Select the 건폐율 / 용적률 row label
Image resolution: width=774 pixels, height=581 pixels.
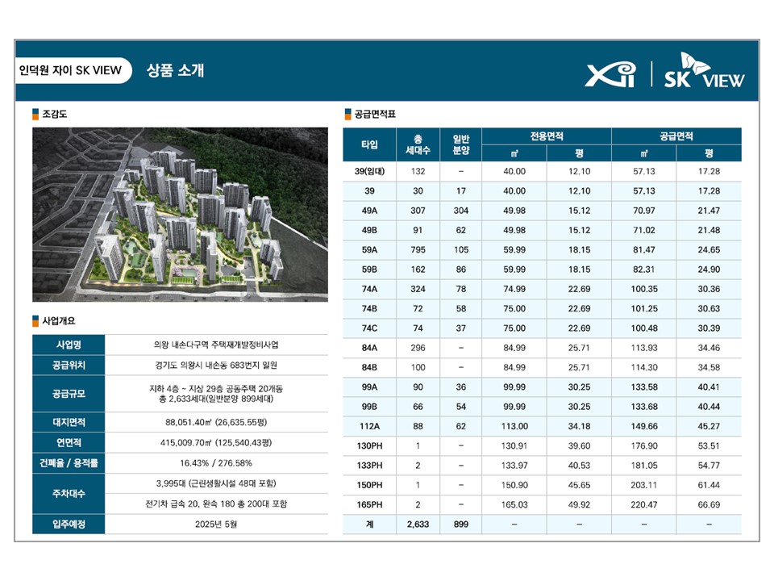coord(69,463)
